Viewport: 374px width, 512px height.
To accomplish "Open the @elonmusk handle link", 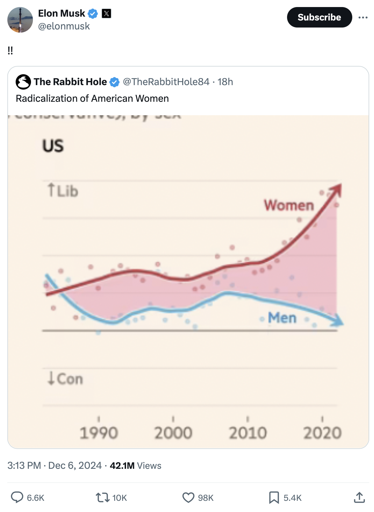I will click(64, 26).
